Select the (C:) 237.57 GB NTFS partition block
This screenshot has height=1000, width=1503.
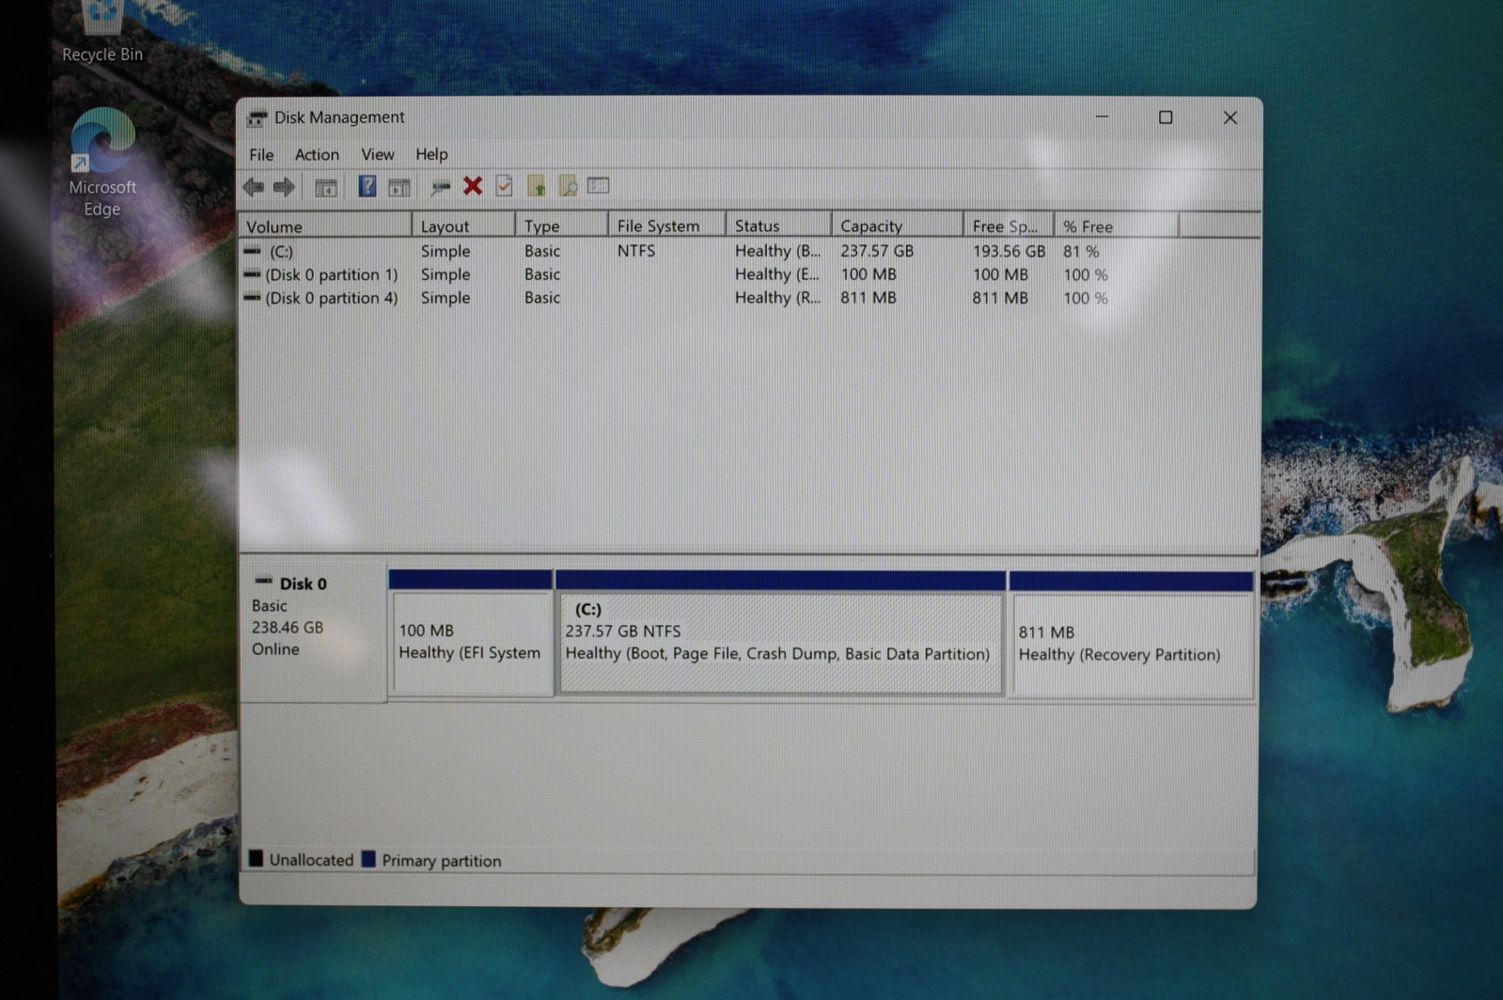pos(780,633)
